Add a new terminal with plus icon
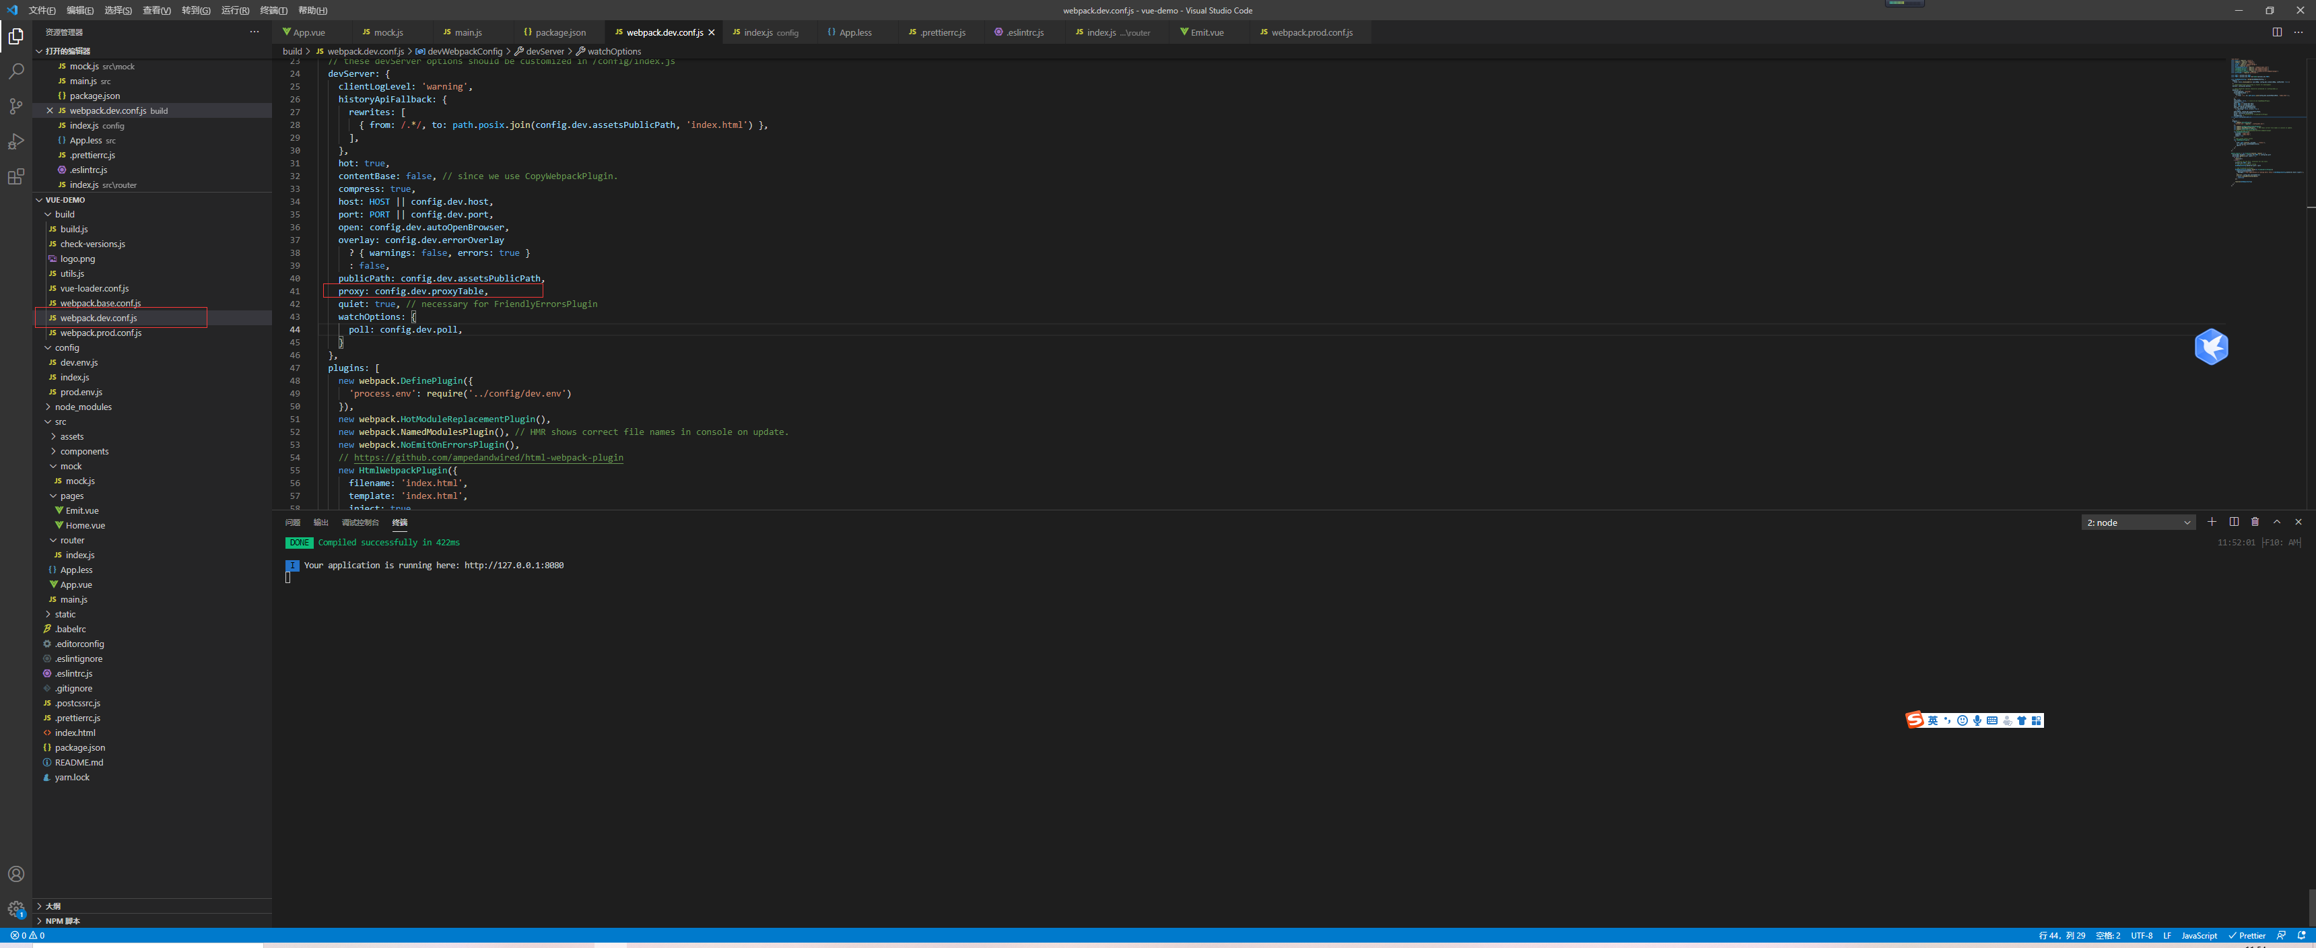This screenshot has height=948, width=2316. [2212, 522]
